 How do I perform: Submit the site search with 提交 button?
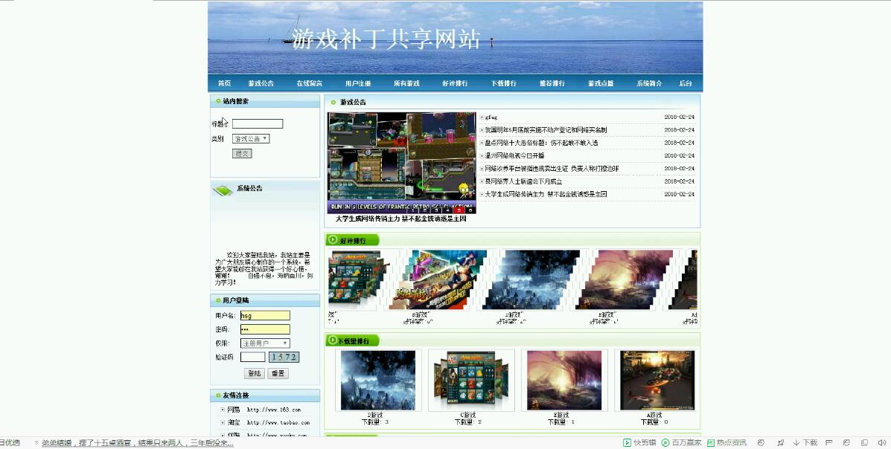click(242, 153)
